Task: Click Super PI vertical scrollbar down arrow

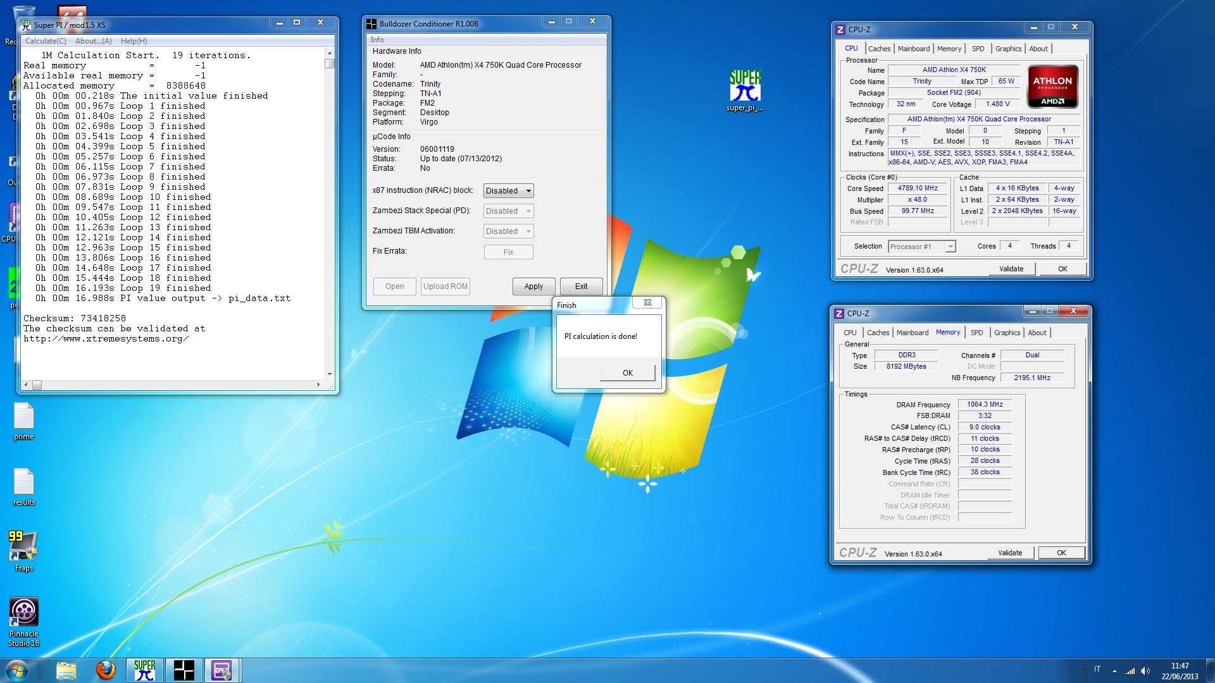Action: tap(330, 374)
